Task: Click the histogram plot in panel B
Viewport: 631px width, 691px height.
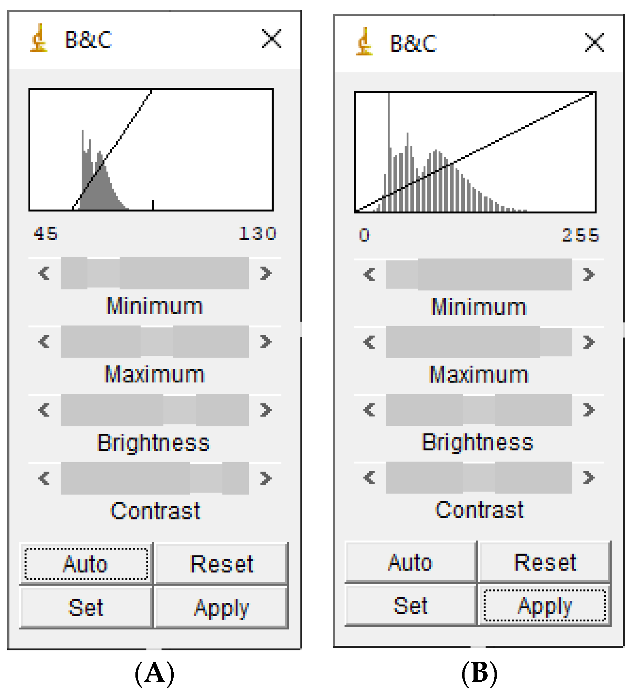Action: pos(475,152)
